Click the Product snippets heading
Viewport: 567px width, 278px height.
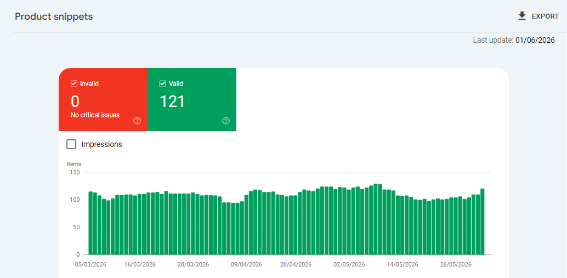[x=54, y=16]
